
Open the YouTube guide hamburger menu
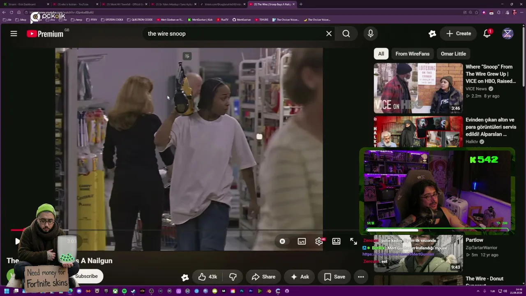coord(14,34)
